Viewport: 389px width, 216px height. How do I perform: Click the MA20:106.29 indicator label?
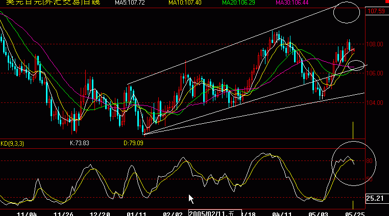point(238,3)
